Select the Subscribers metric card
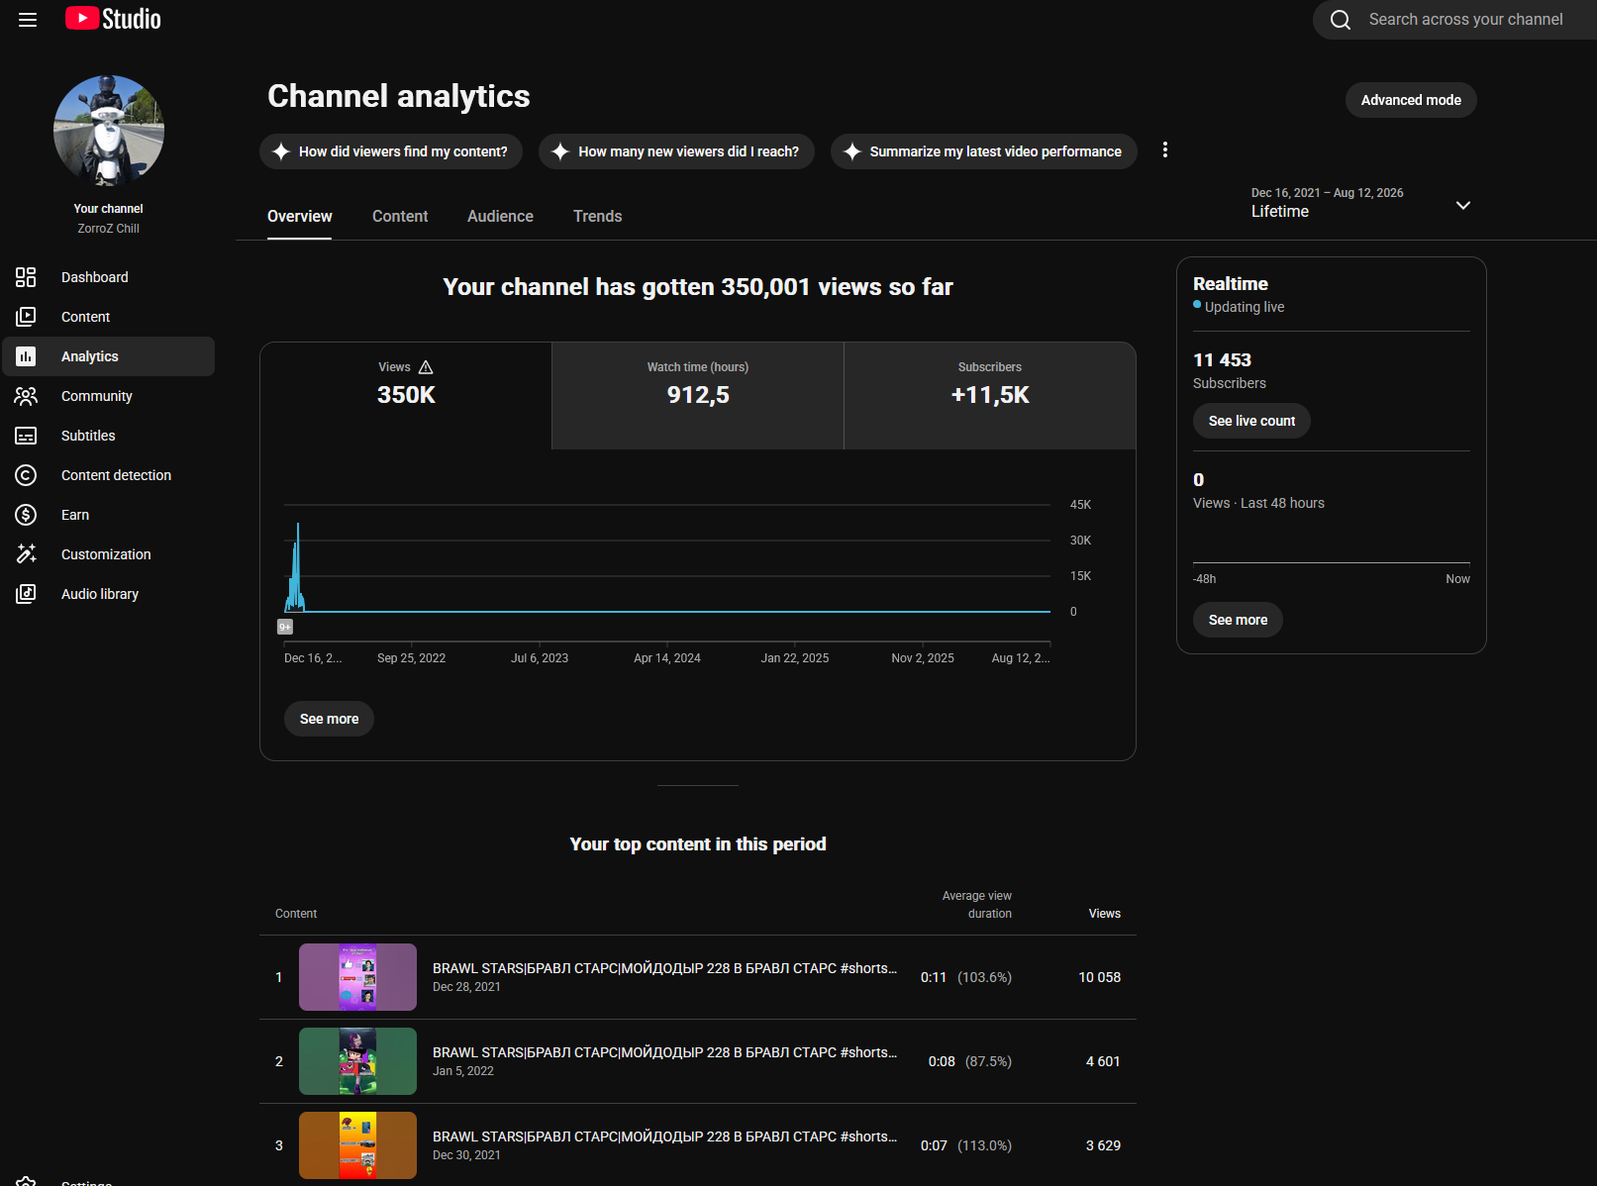 [x=990, y=396]
